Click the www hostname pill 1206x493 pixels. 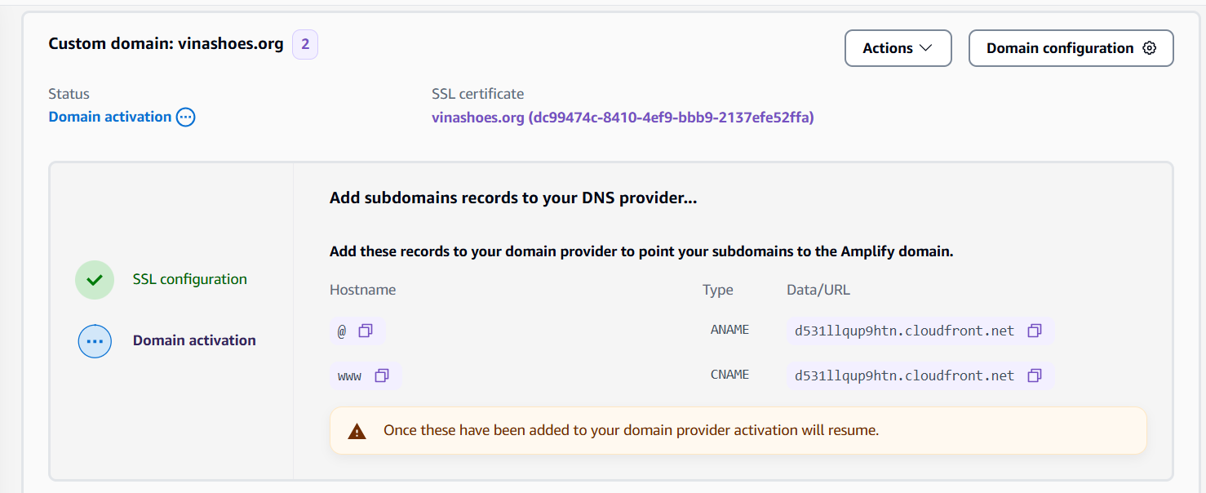351,375
